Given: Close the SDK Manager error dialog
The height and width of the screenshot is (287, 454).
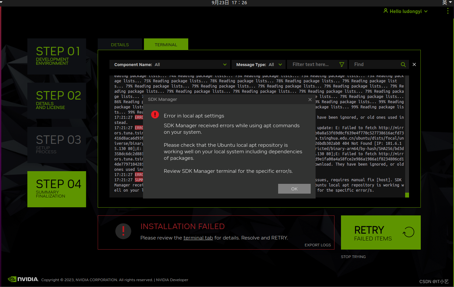Looking at the screenshot, I should click(310, 100).
